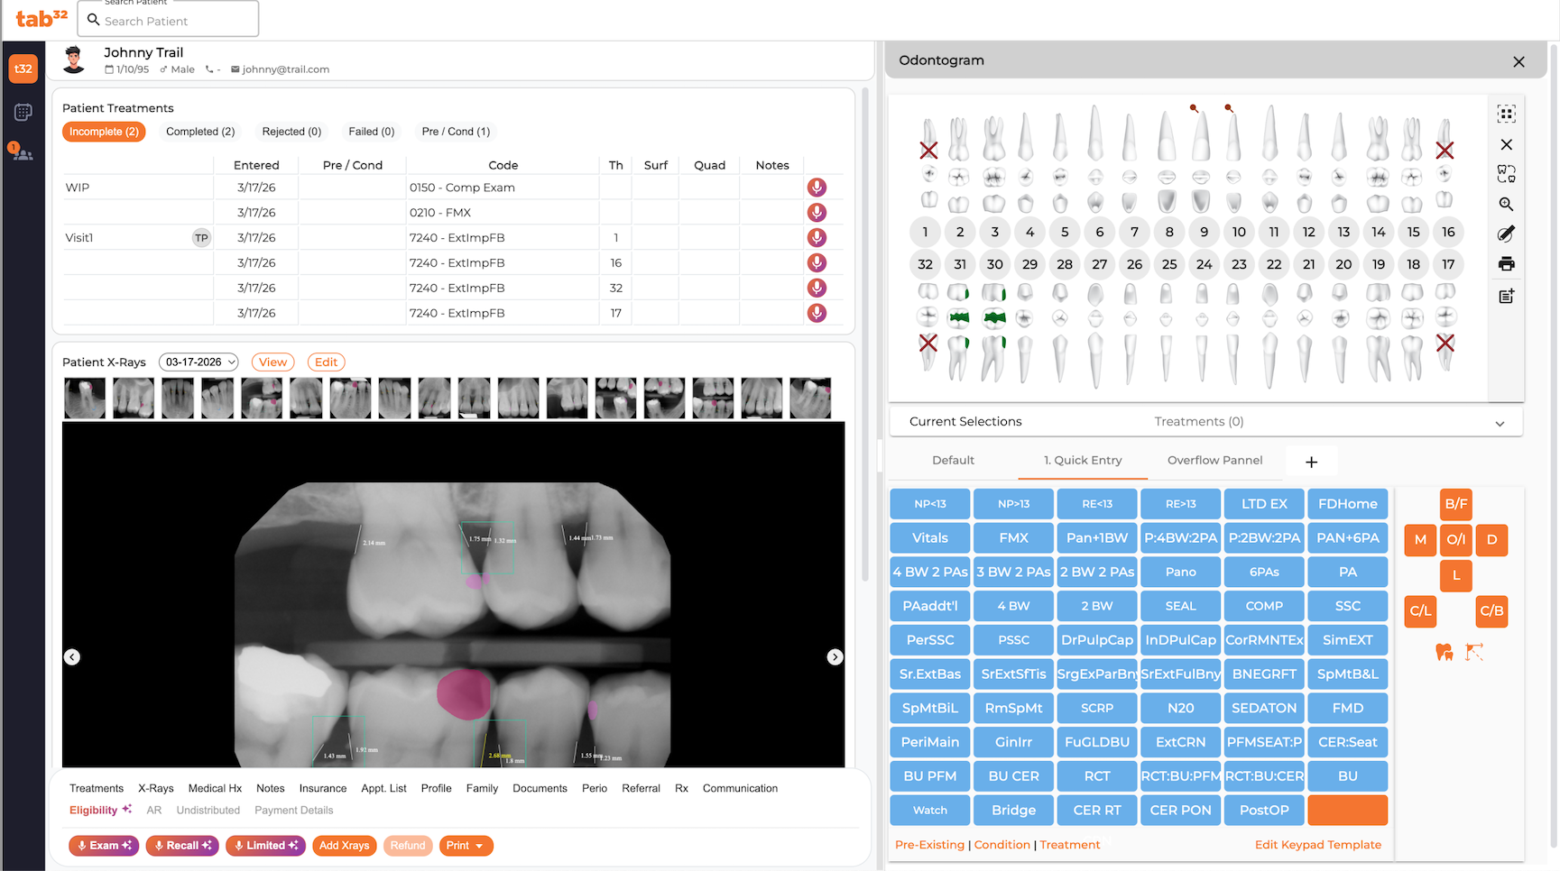Toggle the Mesial (M) surface button
The height and width of the screenshot is (871, 1560).
(1420, 539)
